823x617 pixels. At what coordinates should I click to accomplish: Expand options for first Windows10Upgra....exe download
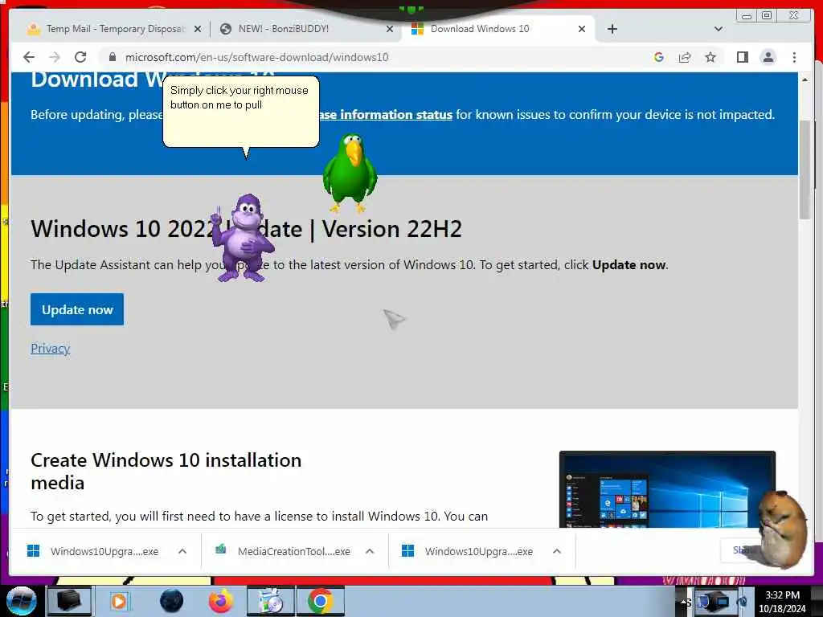[182, 551]
